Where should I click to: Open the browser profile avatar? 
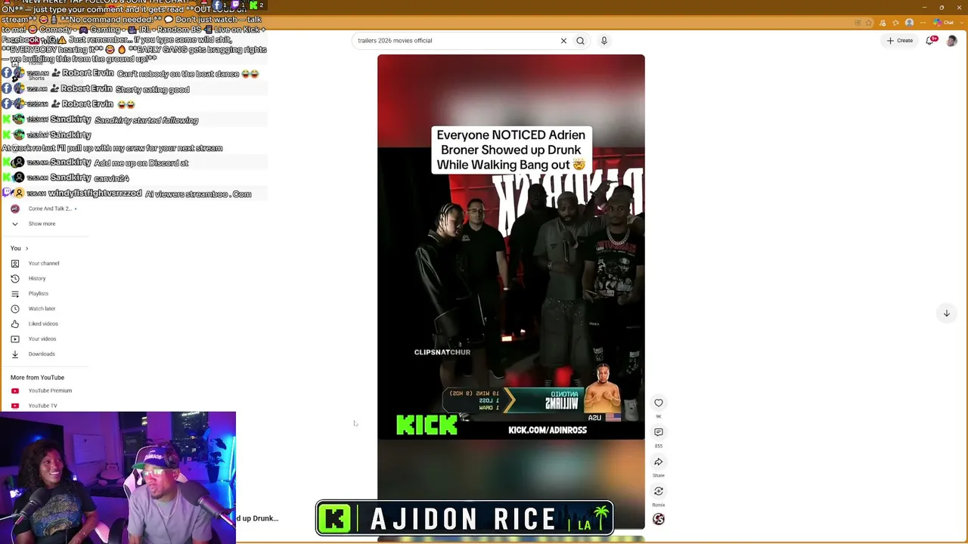tap(909, 23)
